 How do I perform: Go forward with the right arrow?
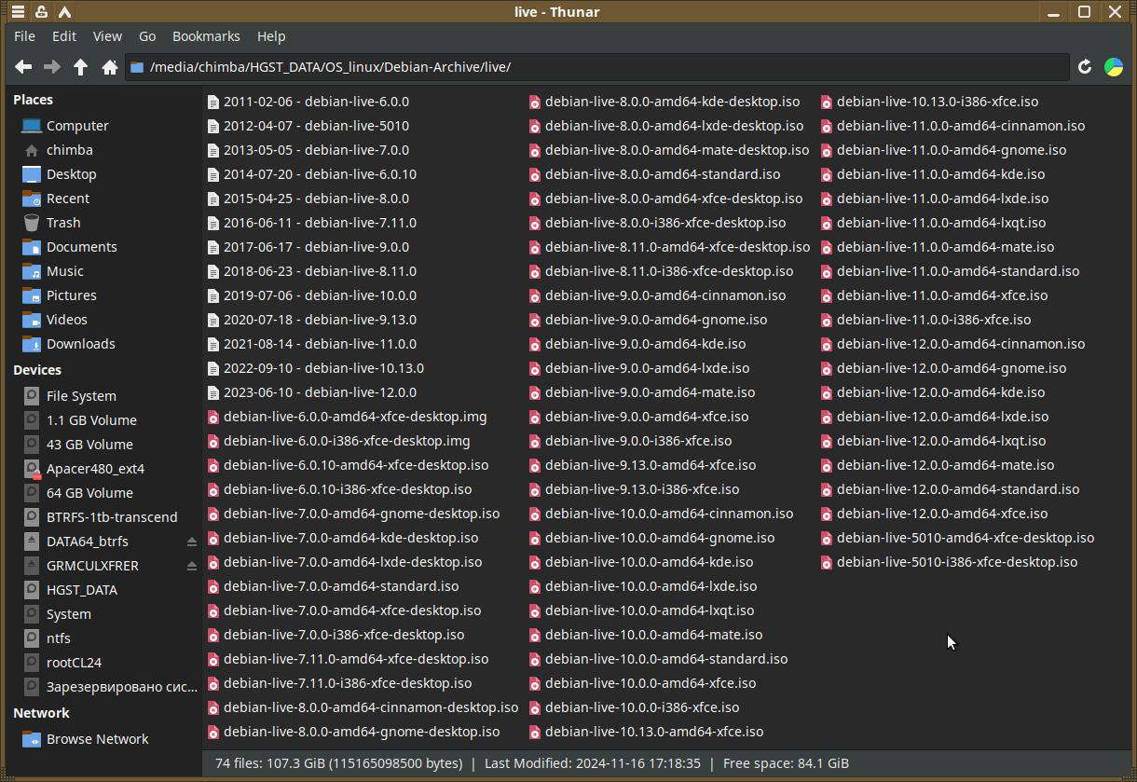pos(52,67)
